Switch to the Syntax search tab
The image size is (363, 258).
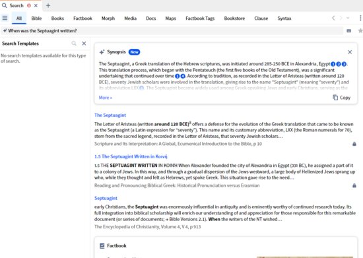284,18
